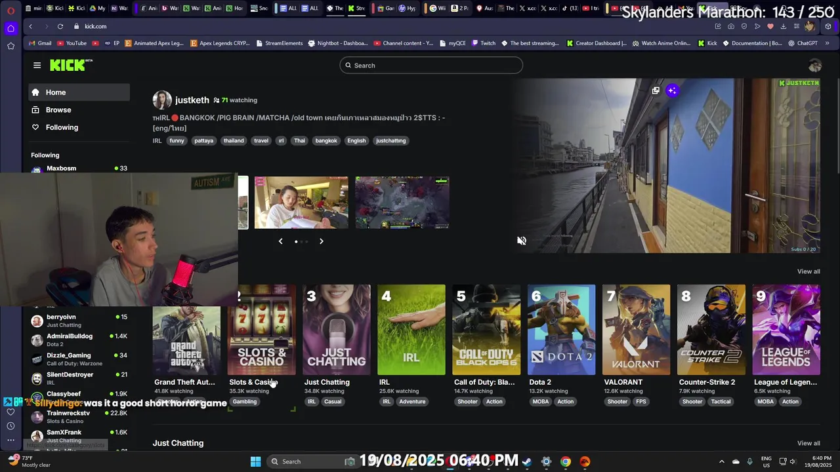Reload the kick.com page

(60, 26)
